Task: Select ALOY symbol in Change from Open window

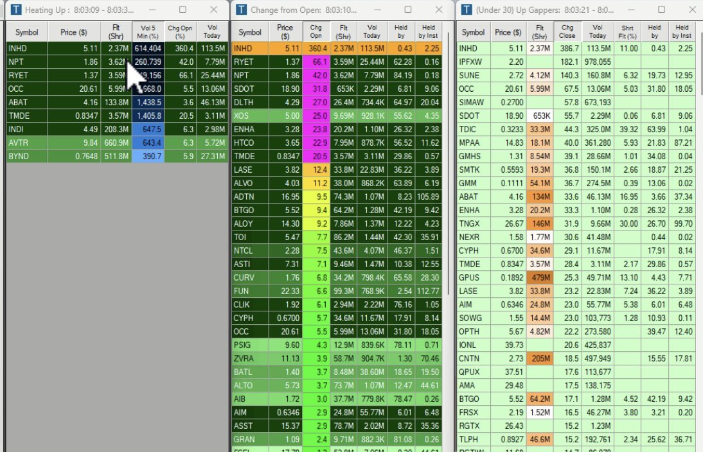Action: pyautogui.click(x=244, y=223)
